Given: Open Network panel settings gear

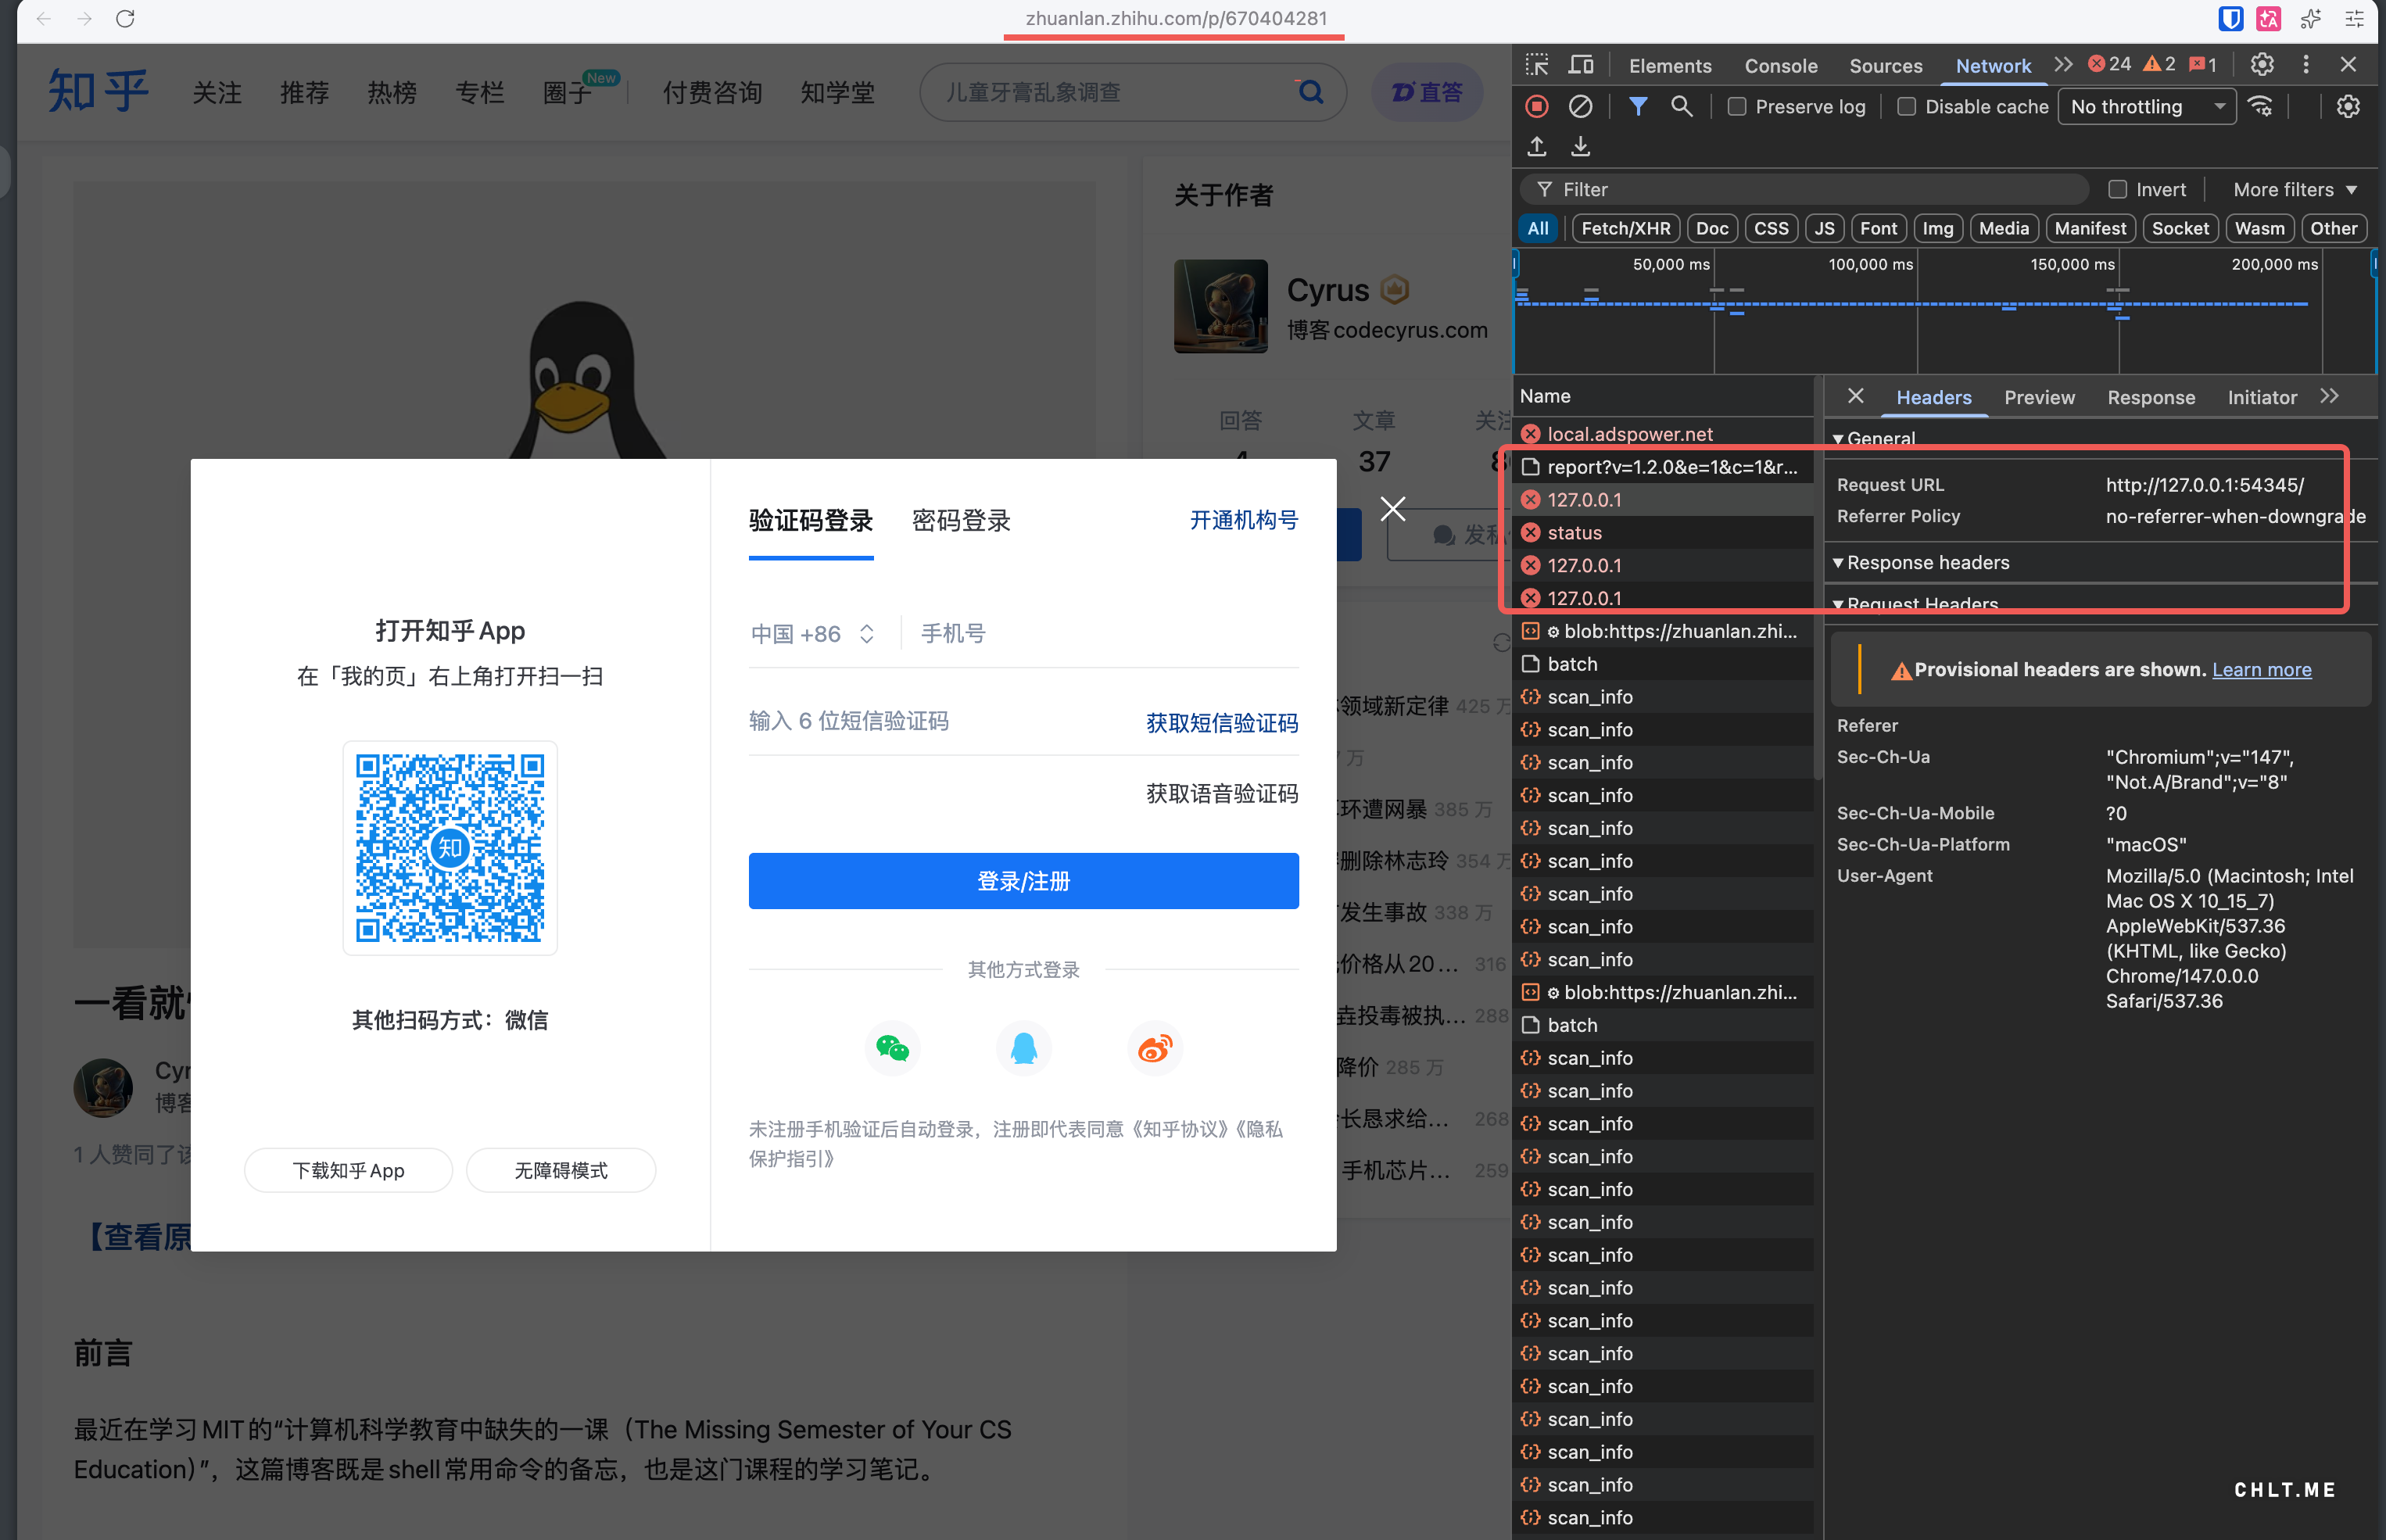Looking at the screenshot, I should (x=2348, y=106).
